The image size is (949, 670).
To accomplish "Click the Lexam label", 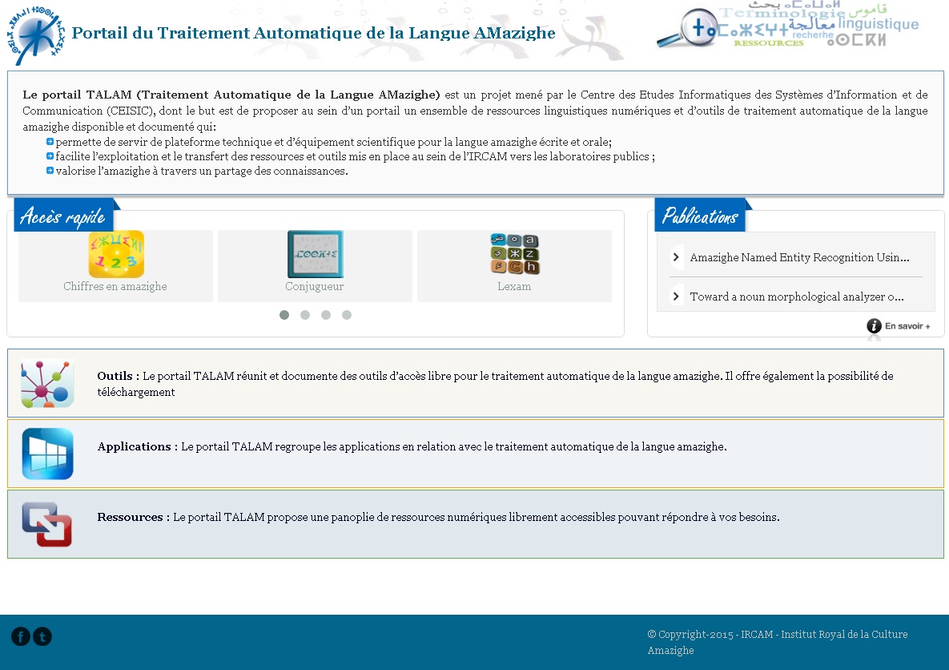I will pyautogui.click(x=514, y=287).
